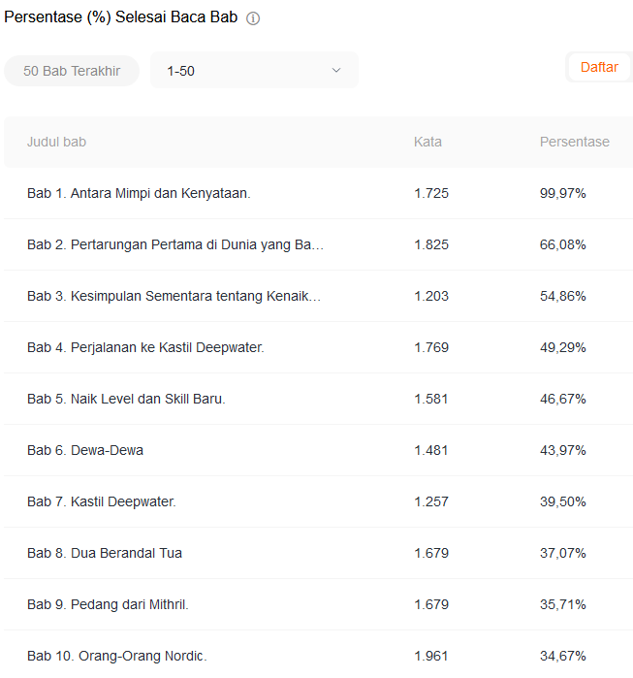Click percentage 39,50% for Bab 7

[563, 502]
